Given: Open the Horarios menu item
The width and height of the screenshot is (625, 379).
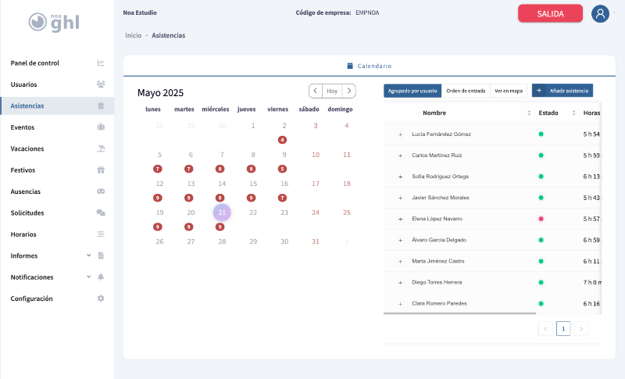Looking at the screenshot, I should pyautogui.click(x=23, y=234).
